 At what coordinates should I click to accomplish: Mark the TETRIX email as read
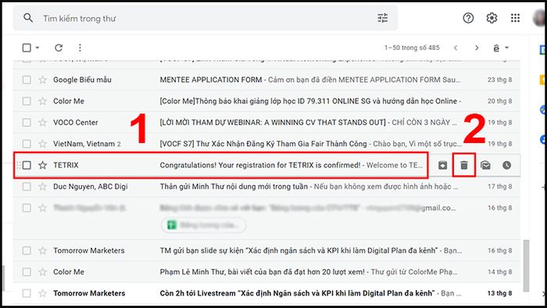tap(485, 166)
